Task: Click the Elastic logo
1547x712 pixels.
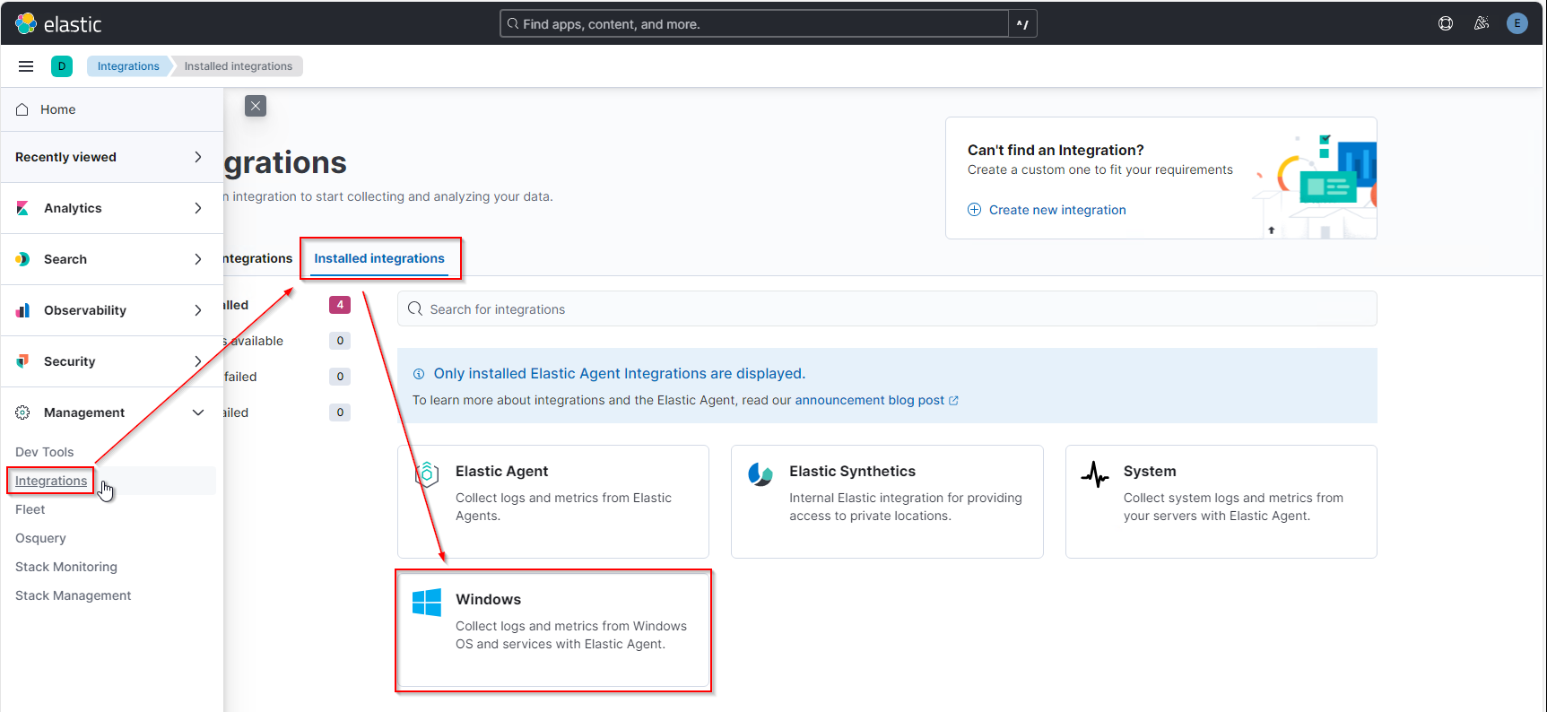Action: click(58, 23)
